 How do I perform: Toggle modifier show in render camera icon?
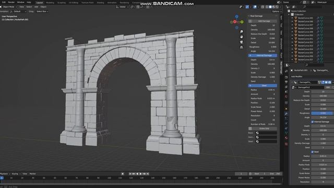pyautogui.click(x=330, y=82)
